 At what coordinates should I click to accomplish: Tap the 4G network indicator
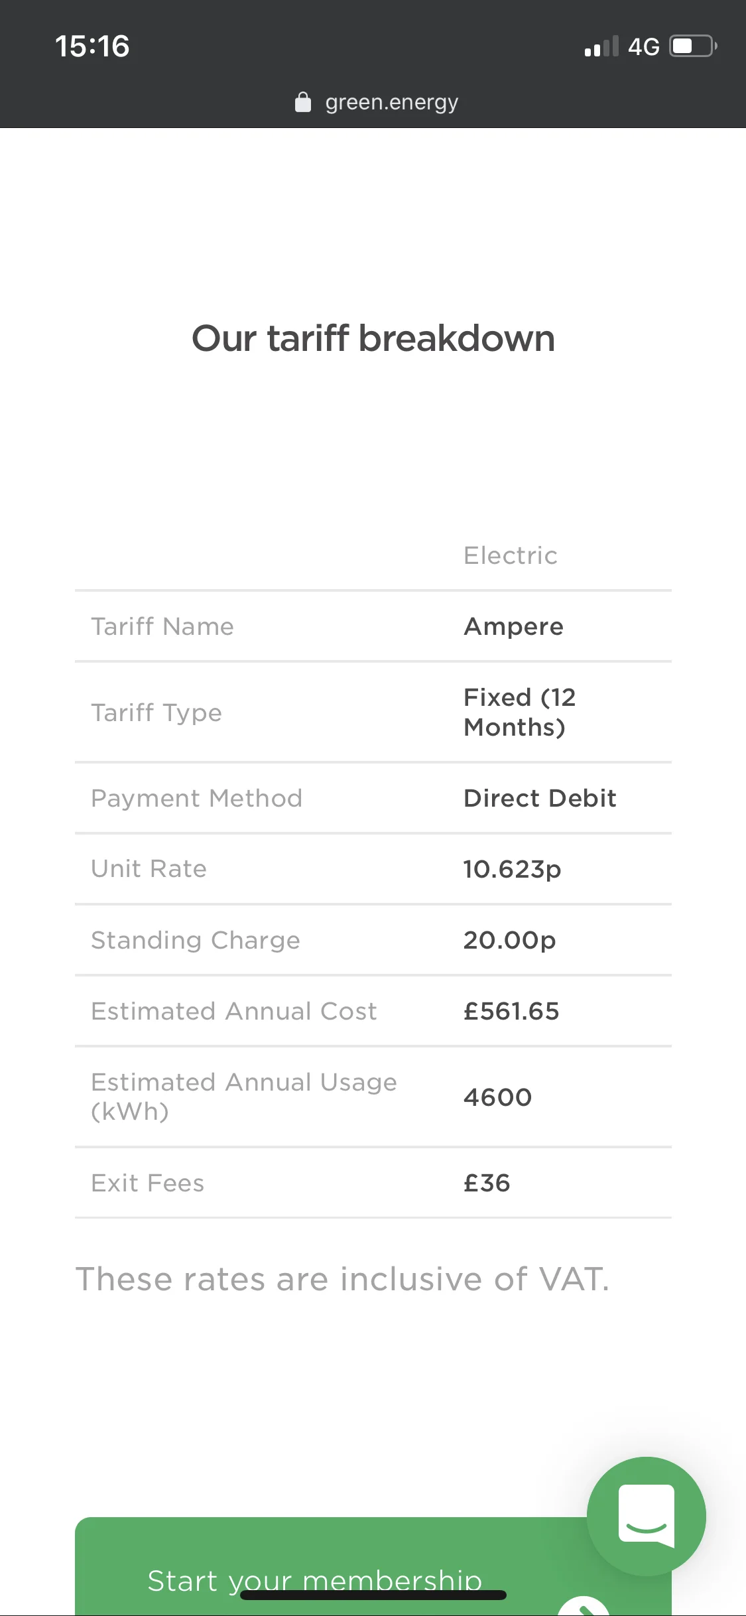[x=643, y=46]
